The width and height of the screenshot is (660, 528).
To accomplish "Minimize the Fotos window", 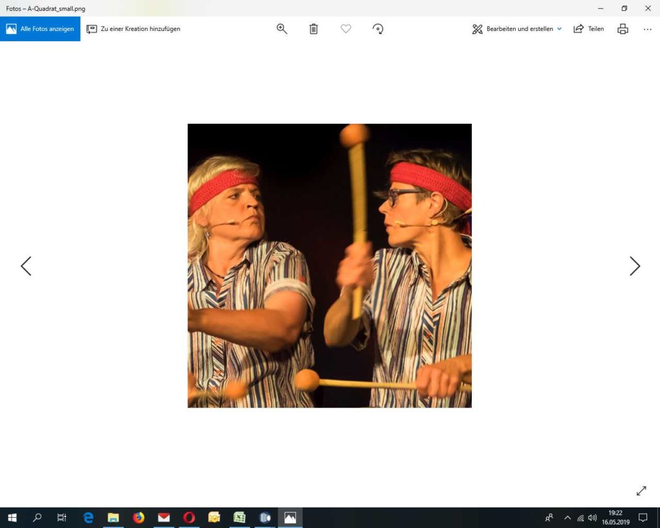I will (x=601, y=8).
